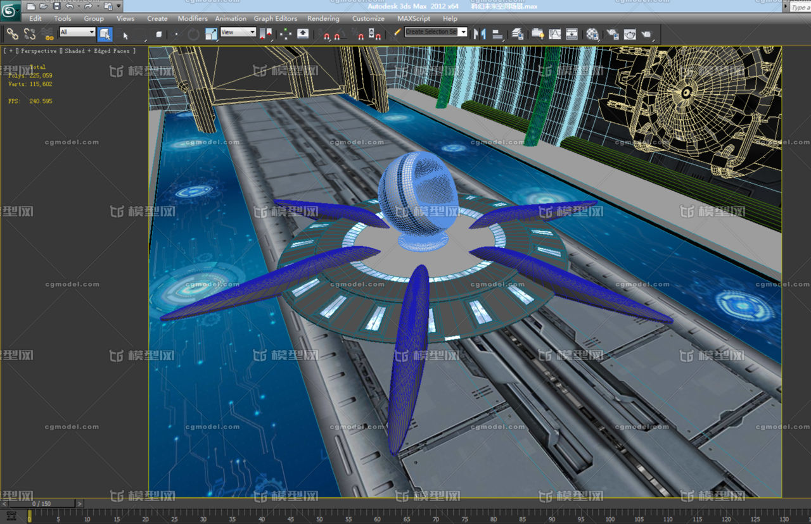Open Mini Curve Editor icon beside timeline
Screen dimensions: 811x524
click(11, 516)
